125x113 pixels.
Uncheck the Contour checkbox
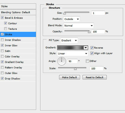[6, 23]
